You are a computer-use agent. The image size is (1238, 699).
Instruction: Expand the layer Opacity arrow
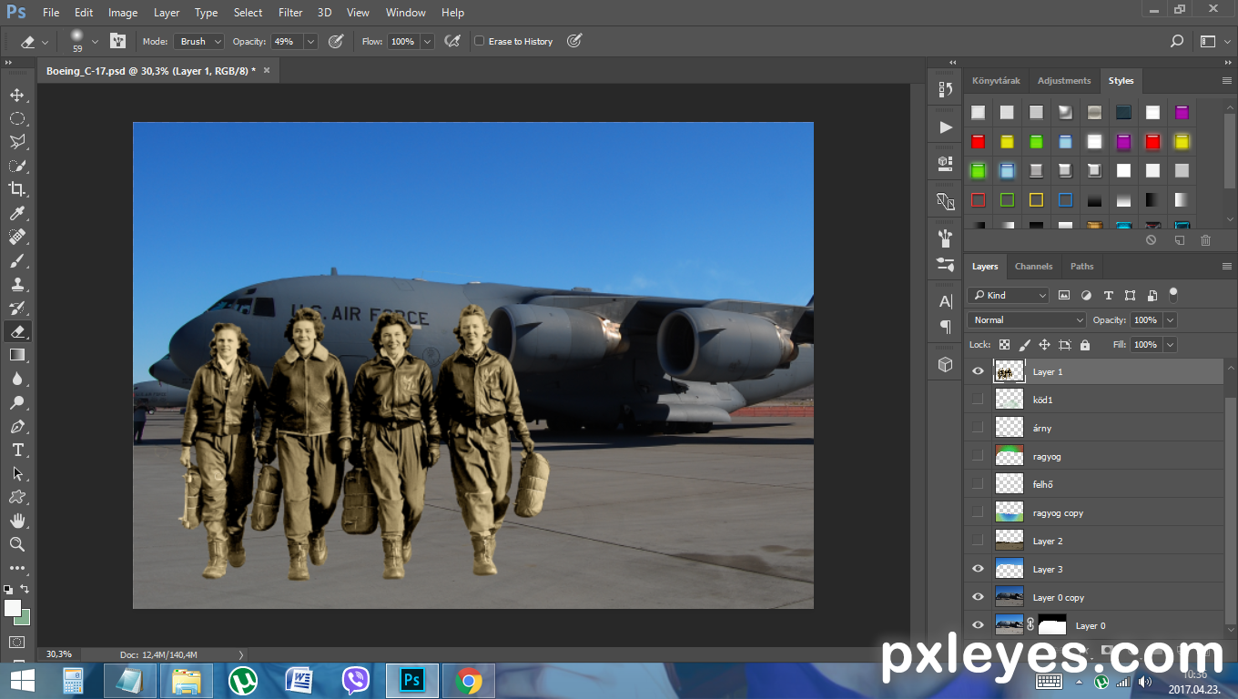pos(1170,320)
